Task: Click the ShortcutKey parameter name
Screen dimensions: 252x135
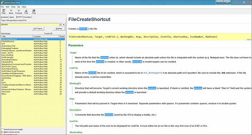Action: click(76, 132)
